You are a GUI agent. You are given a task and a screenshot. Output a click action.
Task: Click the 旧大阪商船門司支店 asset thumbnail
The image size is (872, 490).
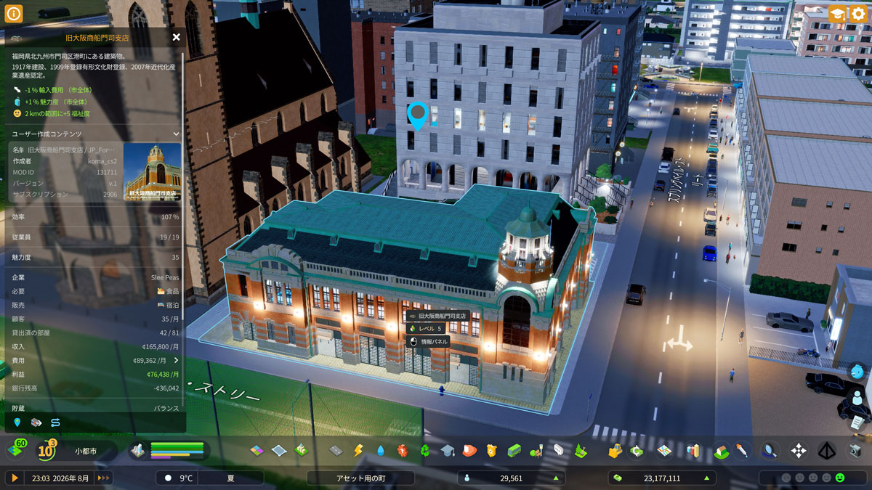[152, 172]
